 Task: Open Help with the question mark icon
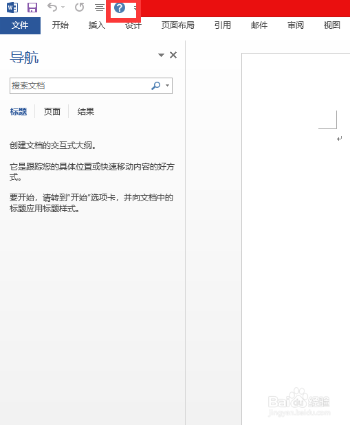120,8
